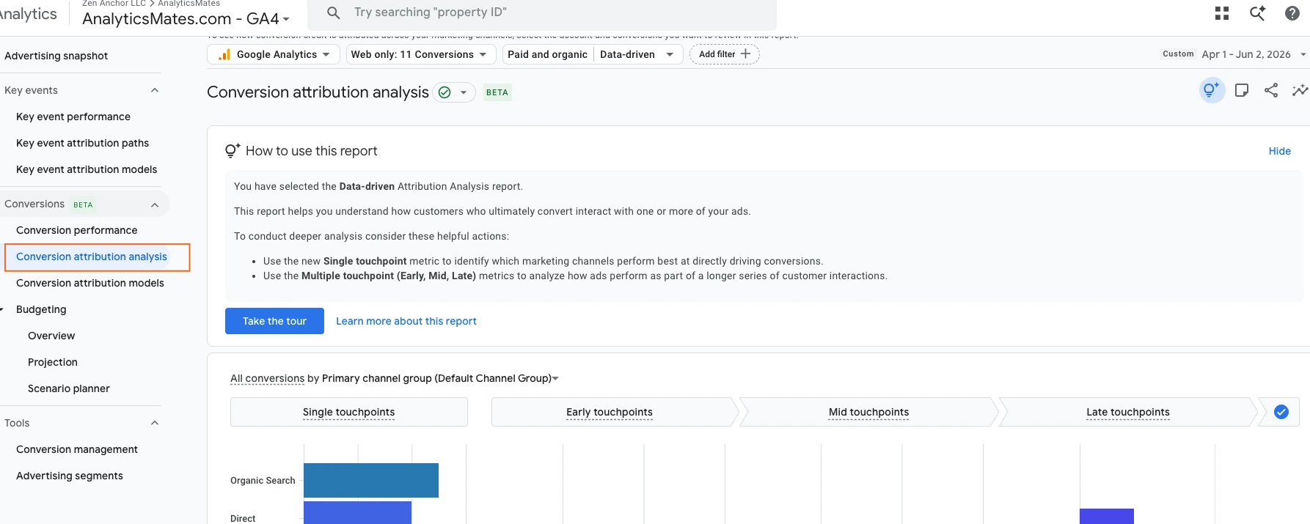1310x524 pixels.
Task: Click the All conversions metric link
Action: 267,378
